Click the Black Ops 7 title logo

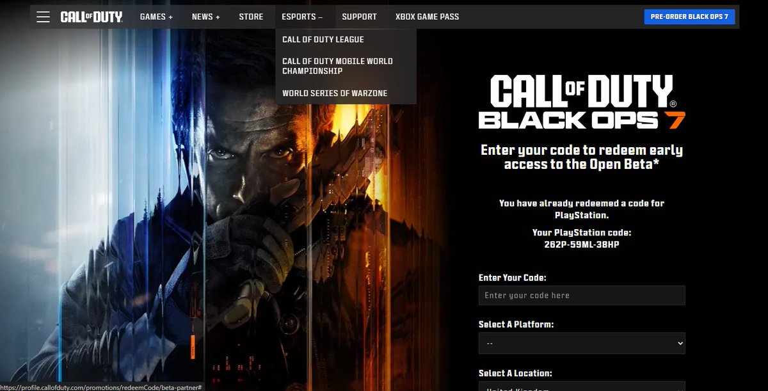pos(582,101)
